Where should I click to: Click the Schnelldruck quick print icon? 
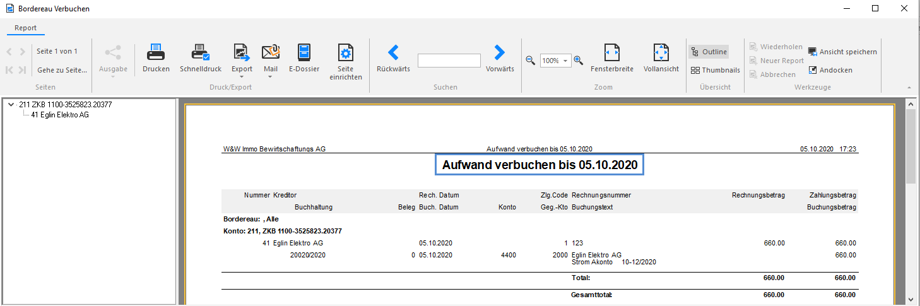pyautogui.click(x=200, y=52)
